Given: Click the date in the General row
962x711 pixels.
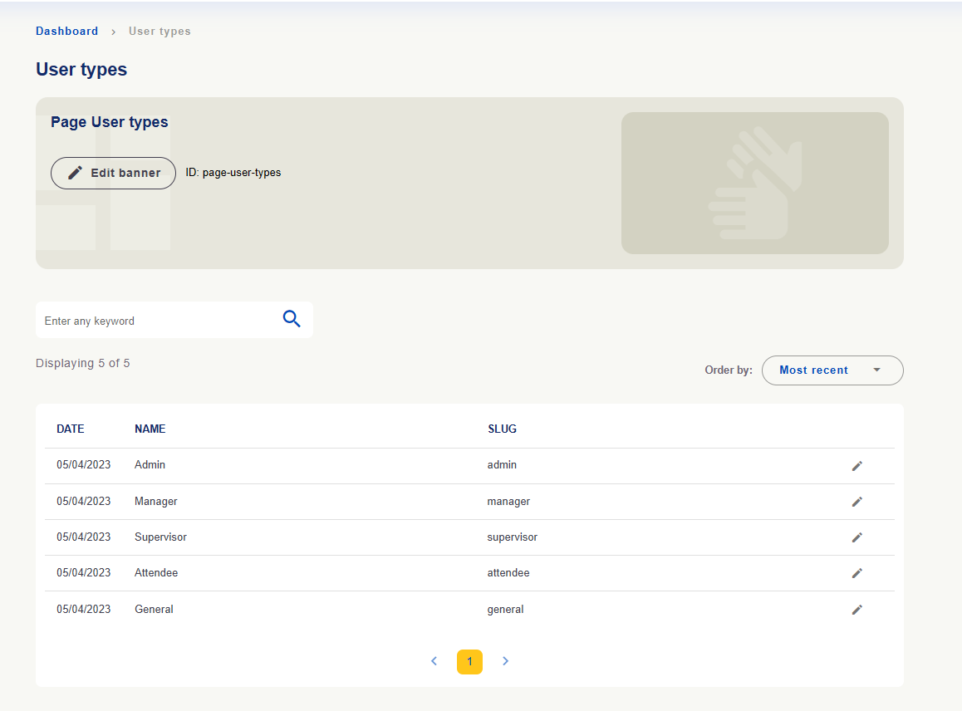Looking at the screenshot, I should tap(83, 609).
